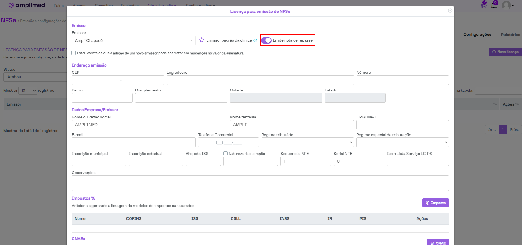Check the new emitter awareness checkbox

[74, 53]
